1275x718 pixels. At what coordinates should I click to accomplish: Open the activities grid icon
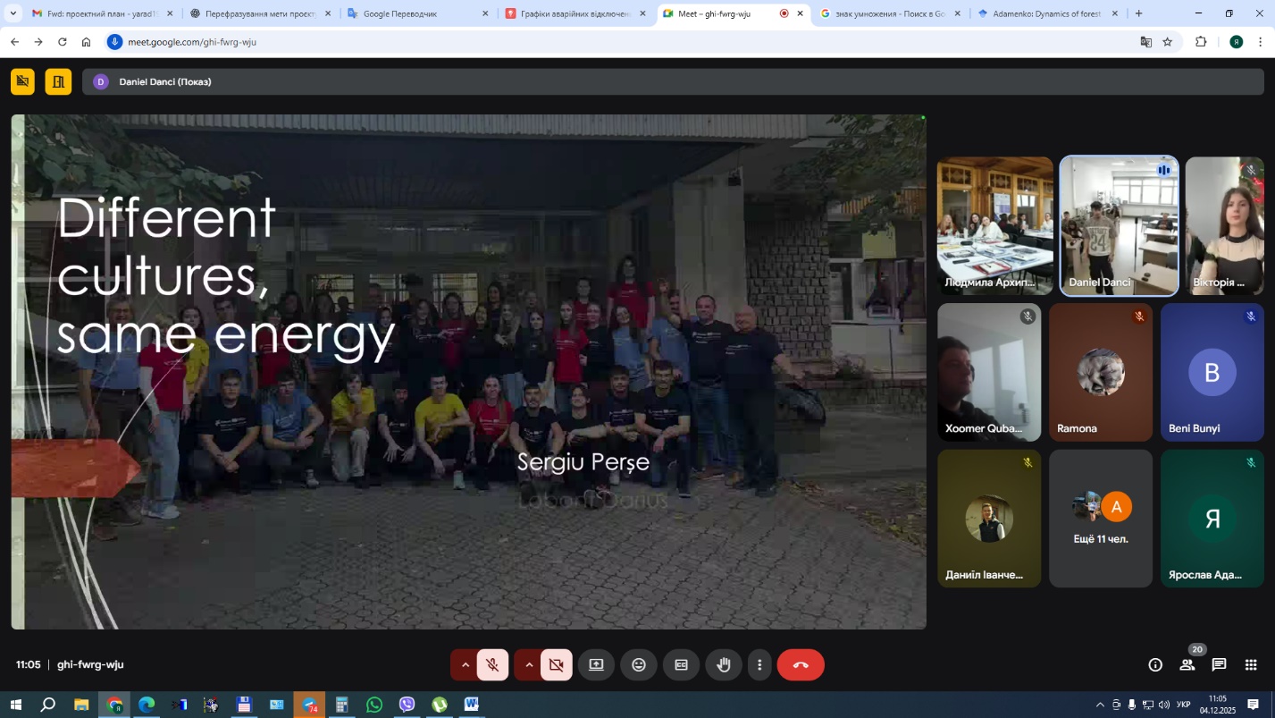pyautogui.click(x=1251, y=664)
